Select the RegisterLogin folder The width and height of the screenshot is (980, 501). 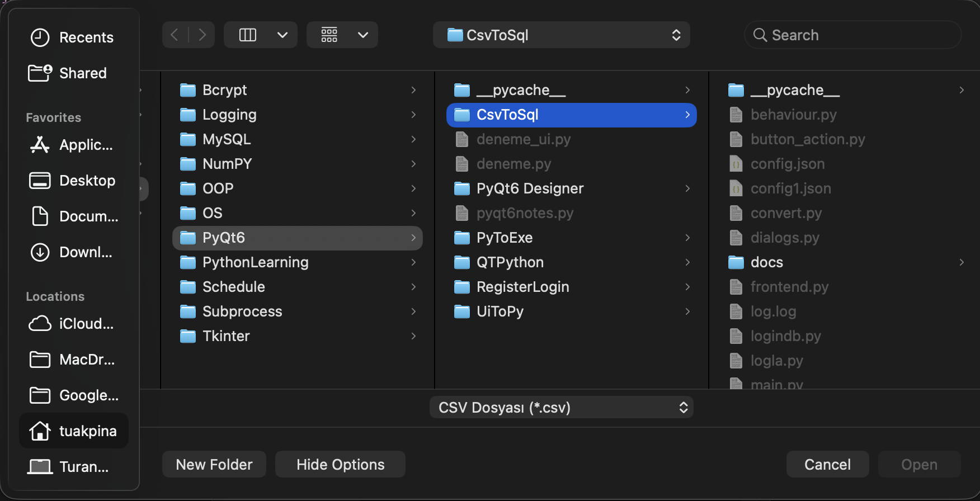pyautogui.click(x=522, y=287)
